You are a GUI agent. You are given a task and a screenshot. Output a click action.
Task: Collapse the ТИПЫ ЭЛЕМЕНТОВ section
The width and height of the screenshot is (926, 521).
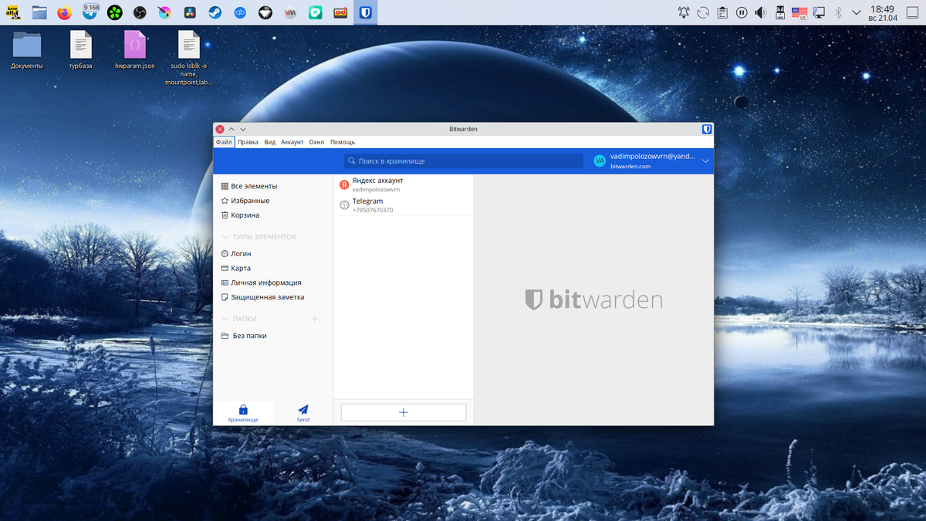click(x=225, y=237)
